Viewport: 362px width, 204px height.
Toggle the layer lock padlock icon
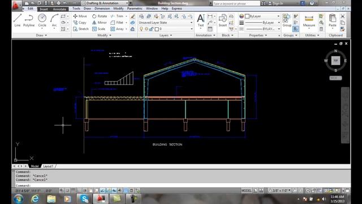pyautogui.click(x=151, y=29)
